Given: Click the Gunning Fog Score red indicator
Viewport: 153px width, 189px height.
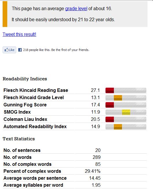Looking at the screenshot, I should pos(110,105).
